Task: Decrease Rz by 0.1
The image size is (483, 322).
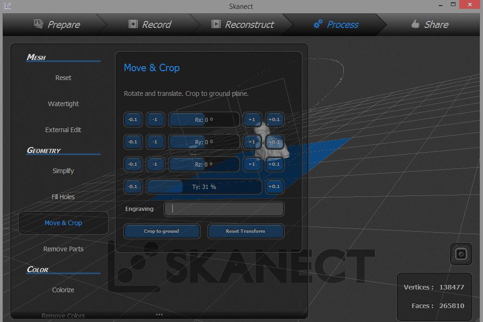Action: tap(133, 164)
